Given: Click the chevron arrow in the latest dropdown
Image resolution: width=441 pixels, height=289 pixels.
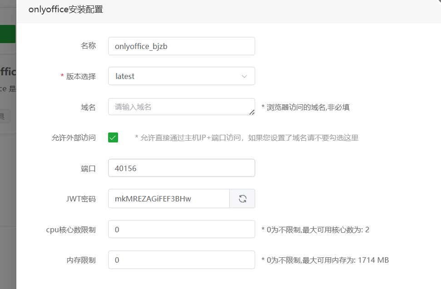Looking at the screenshot, I should pyautogui.click(x=244, y=76).
